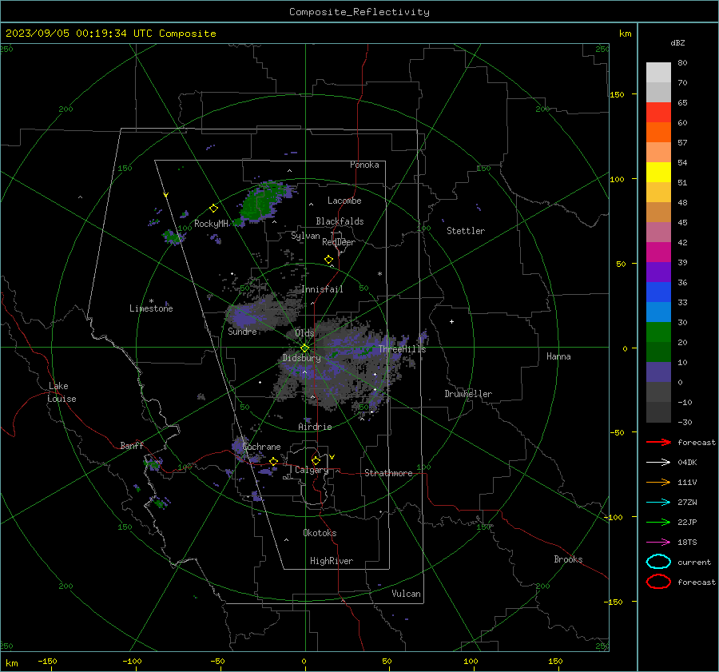The image size is (719, 672).
Task: Pick the yellow 51-54 dBZ legend swatch
Action: pyautogui.click(x=658, y=172)
